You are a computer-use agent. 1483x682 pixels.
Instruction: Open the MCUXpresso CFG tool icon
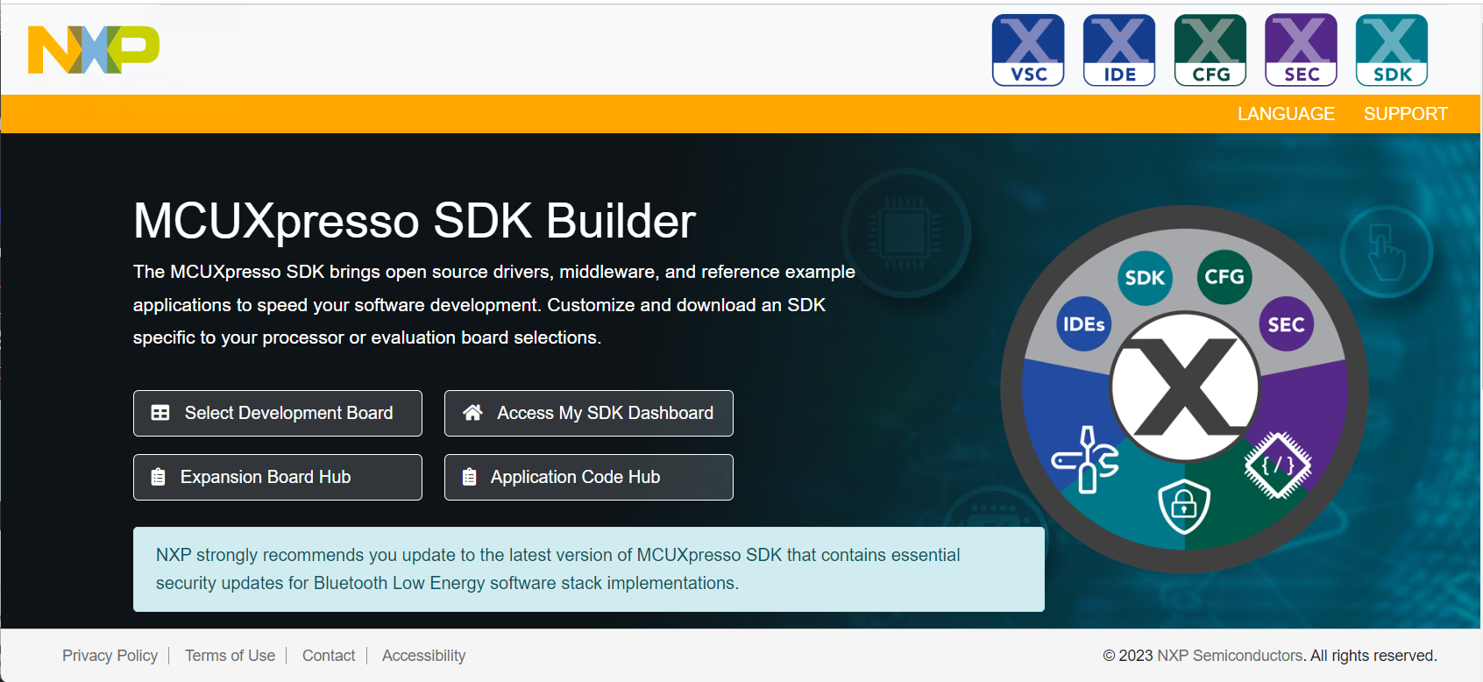click(x=1210, y=50)
